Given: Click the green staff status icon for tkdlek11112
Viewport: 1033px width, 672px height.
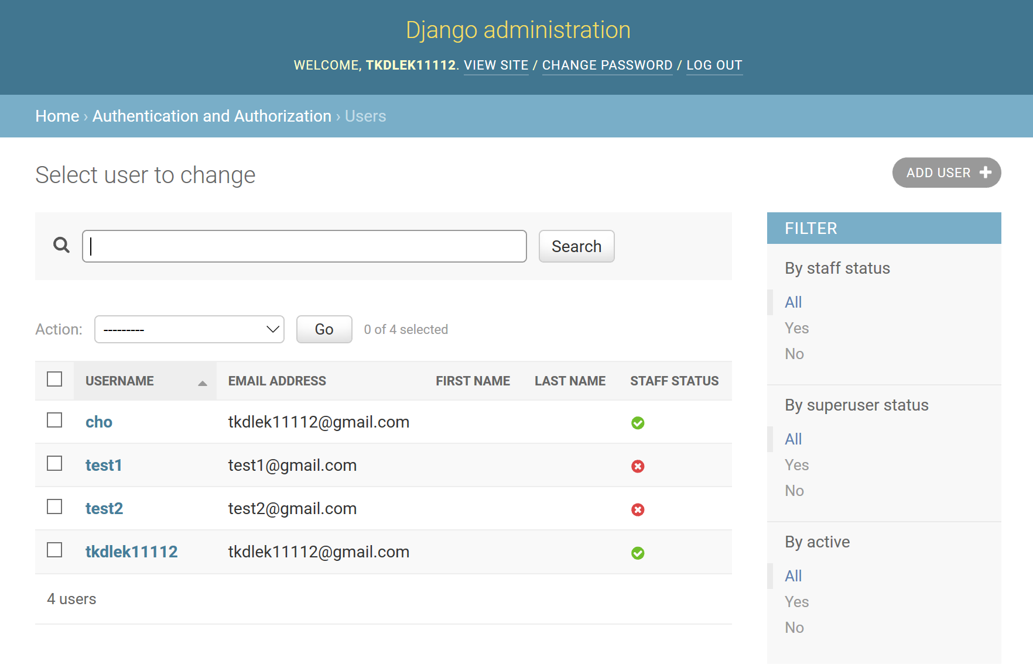Looking at the screenshot, I should tap(638, 553).
